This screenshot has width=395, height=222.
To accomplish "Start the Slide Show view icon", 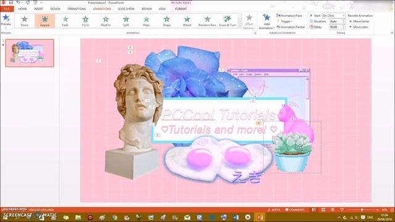I will coord(342,210).
